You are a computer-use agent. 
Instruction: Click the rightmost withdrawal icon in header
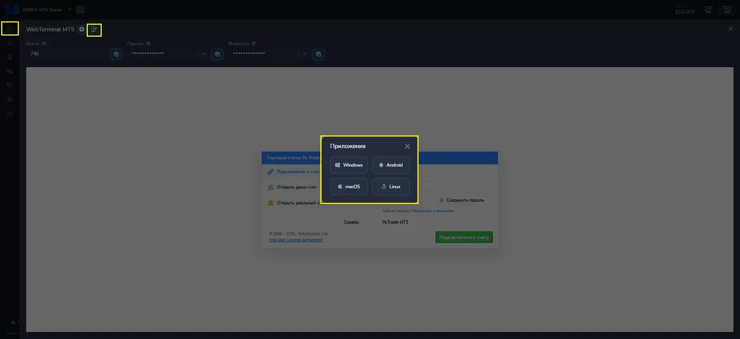(727, 10)
